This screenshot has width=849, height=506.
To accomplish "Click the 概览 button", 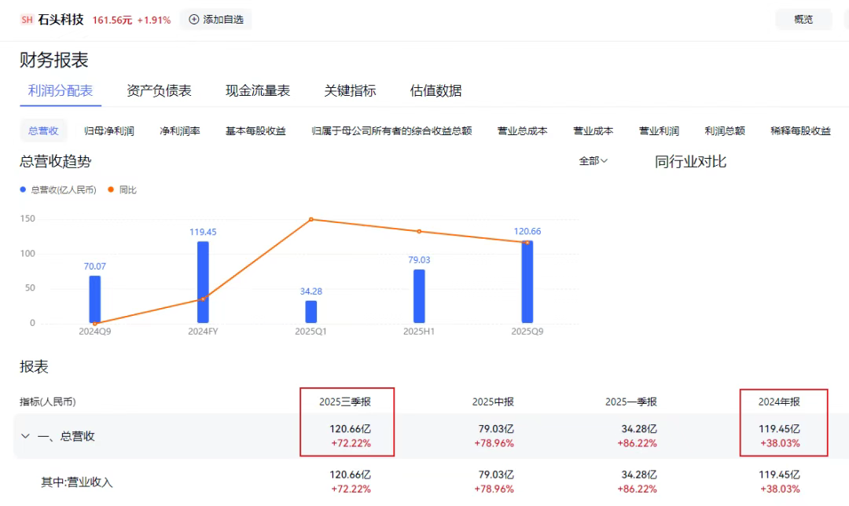I will (x=803, y=20).
